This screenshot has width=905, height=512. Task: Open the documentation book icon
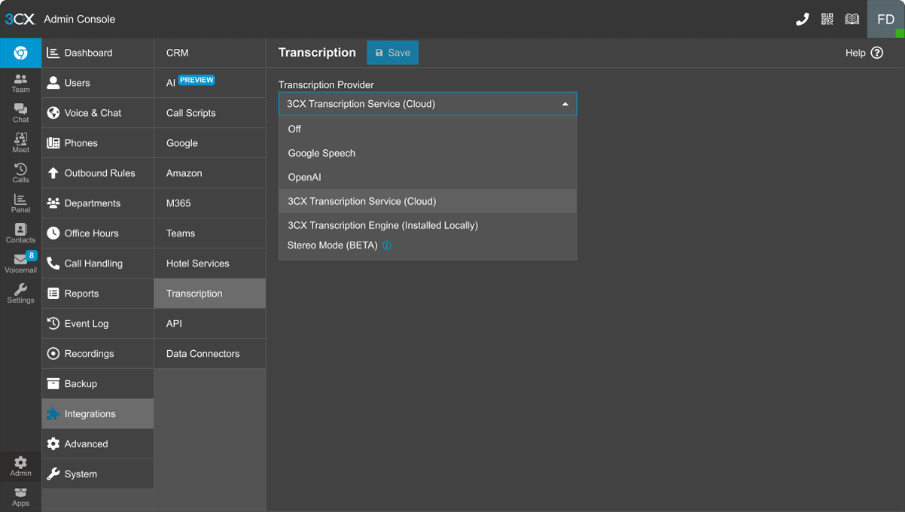click(852, 20)
